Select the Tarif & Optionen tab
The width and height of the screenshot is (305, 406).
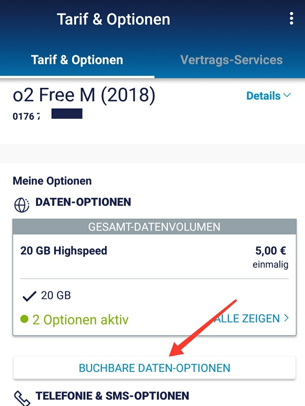tap(77, 60)
